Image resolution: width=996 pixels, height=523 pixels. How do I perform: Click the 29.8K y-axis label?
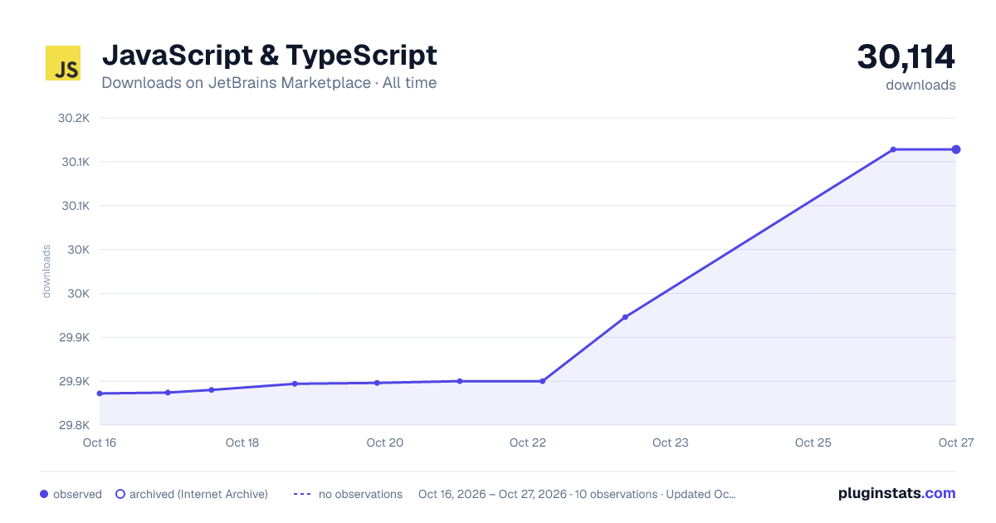[73, 425]
